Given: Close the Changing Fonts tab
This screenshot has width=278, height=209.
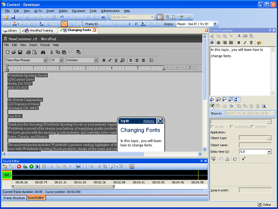Looking at the screenshot, I should (95, 30).
